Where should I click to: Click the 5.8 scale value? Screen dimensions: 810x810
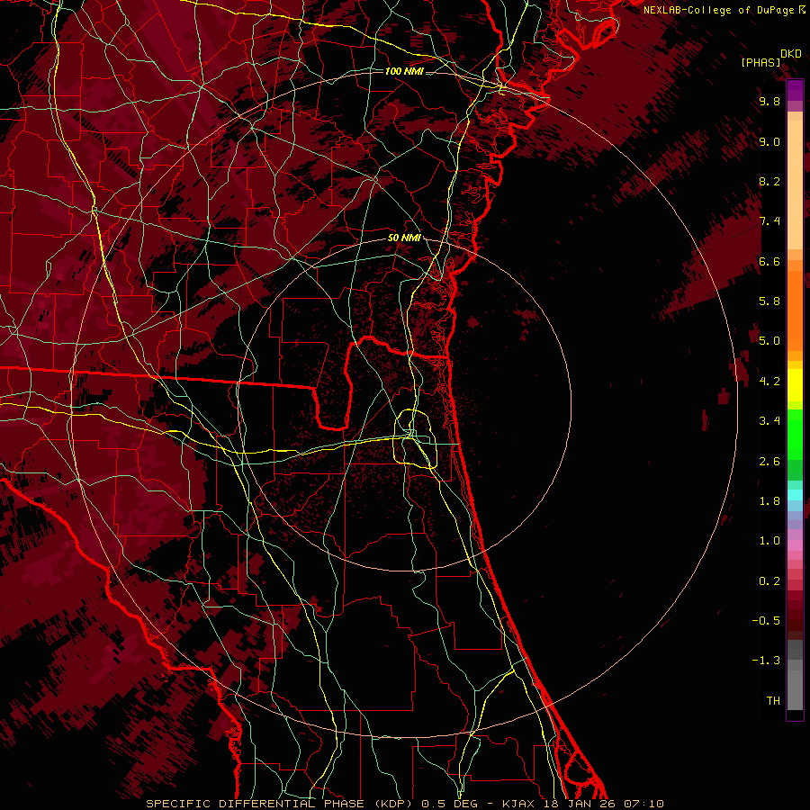tap(769, 301)
